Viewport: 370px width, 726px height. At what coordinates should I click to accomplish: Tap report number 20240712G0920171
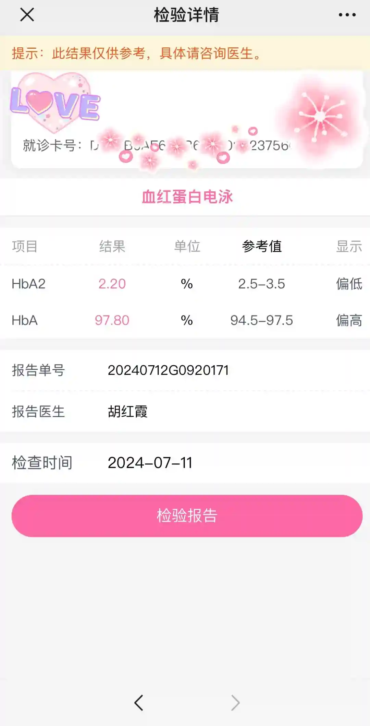coord(168,370)
